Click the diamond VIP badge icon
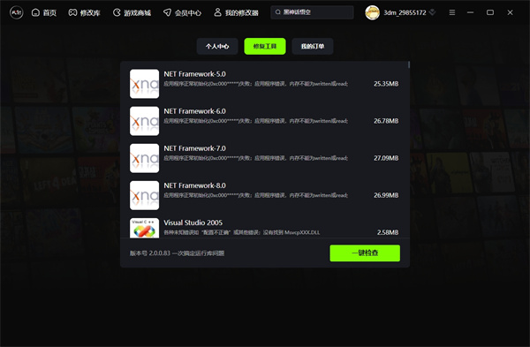 pyautogui.click(x=432, y=12)
